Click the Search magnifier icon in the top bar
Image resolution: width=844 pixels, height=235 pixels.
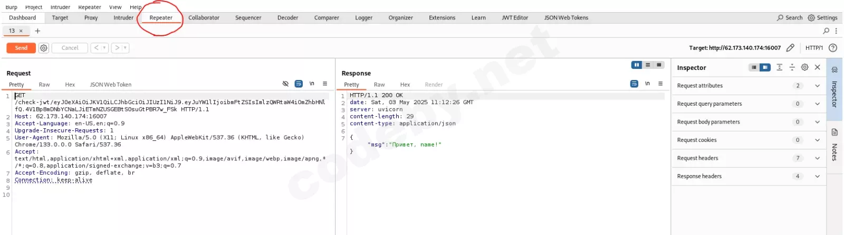(x=780, y=17)
